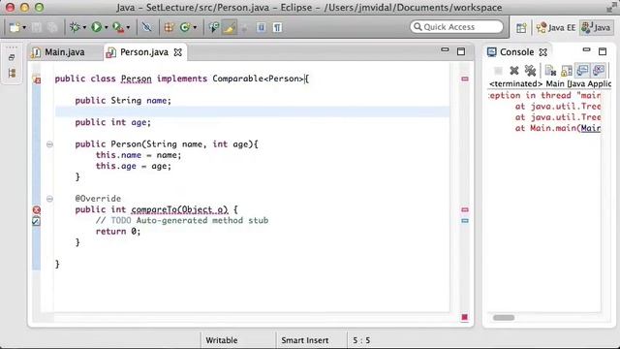The height and width of the screenshot is (349, 620).
Task: Click the Writable status bar entry
Action: pos(222,340)
